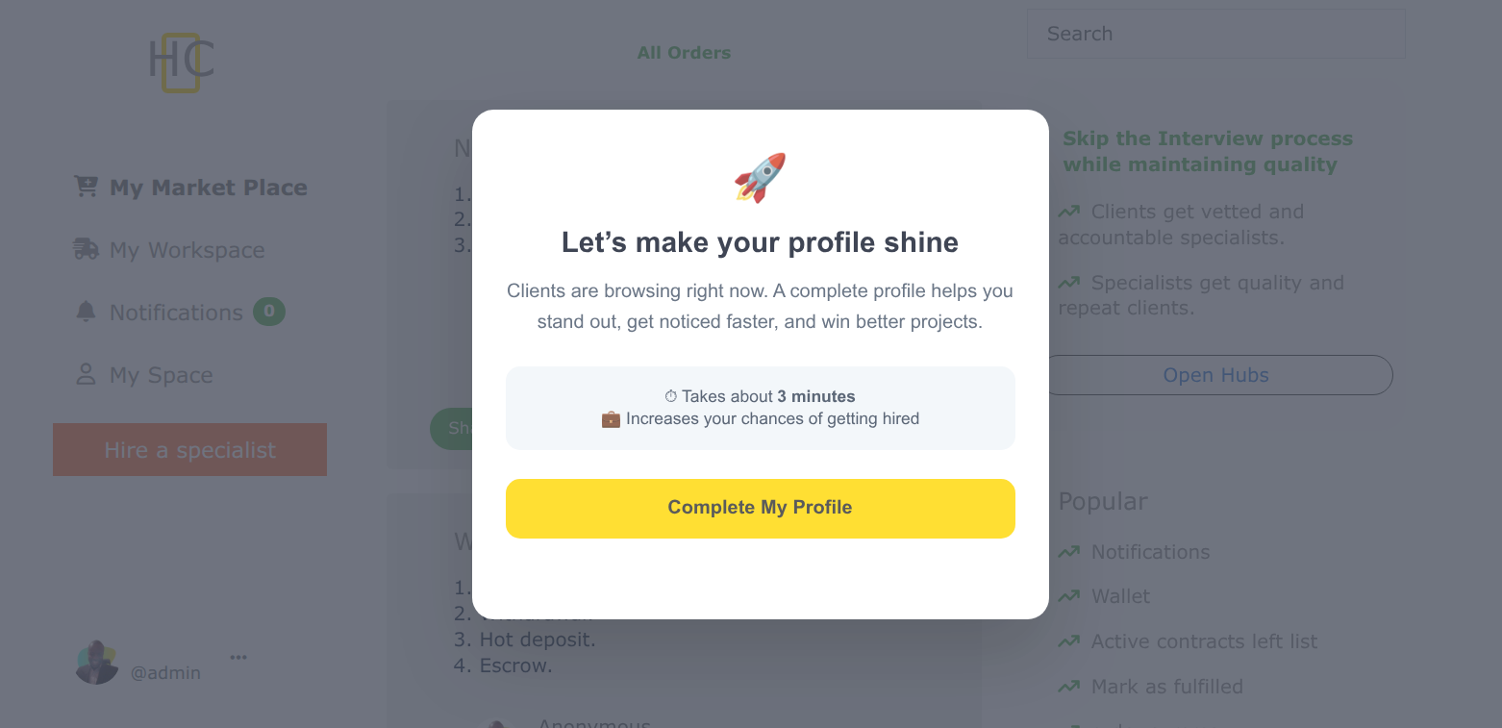
Task: Click the trending icon beside Wallet
Action: [1068, 596]
